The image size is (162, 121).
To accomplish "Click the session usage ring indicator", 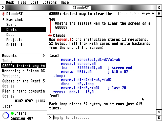I will pyautogui.click(x=6, y=115).
